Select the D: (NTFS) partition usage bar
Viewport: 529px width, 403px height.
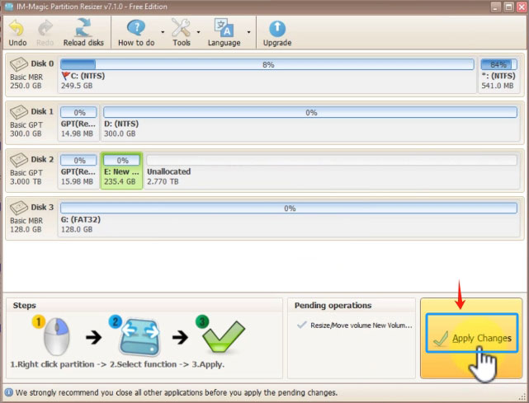310,112
